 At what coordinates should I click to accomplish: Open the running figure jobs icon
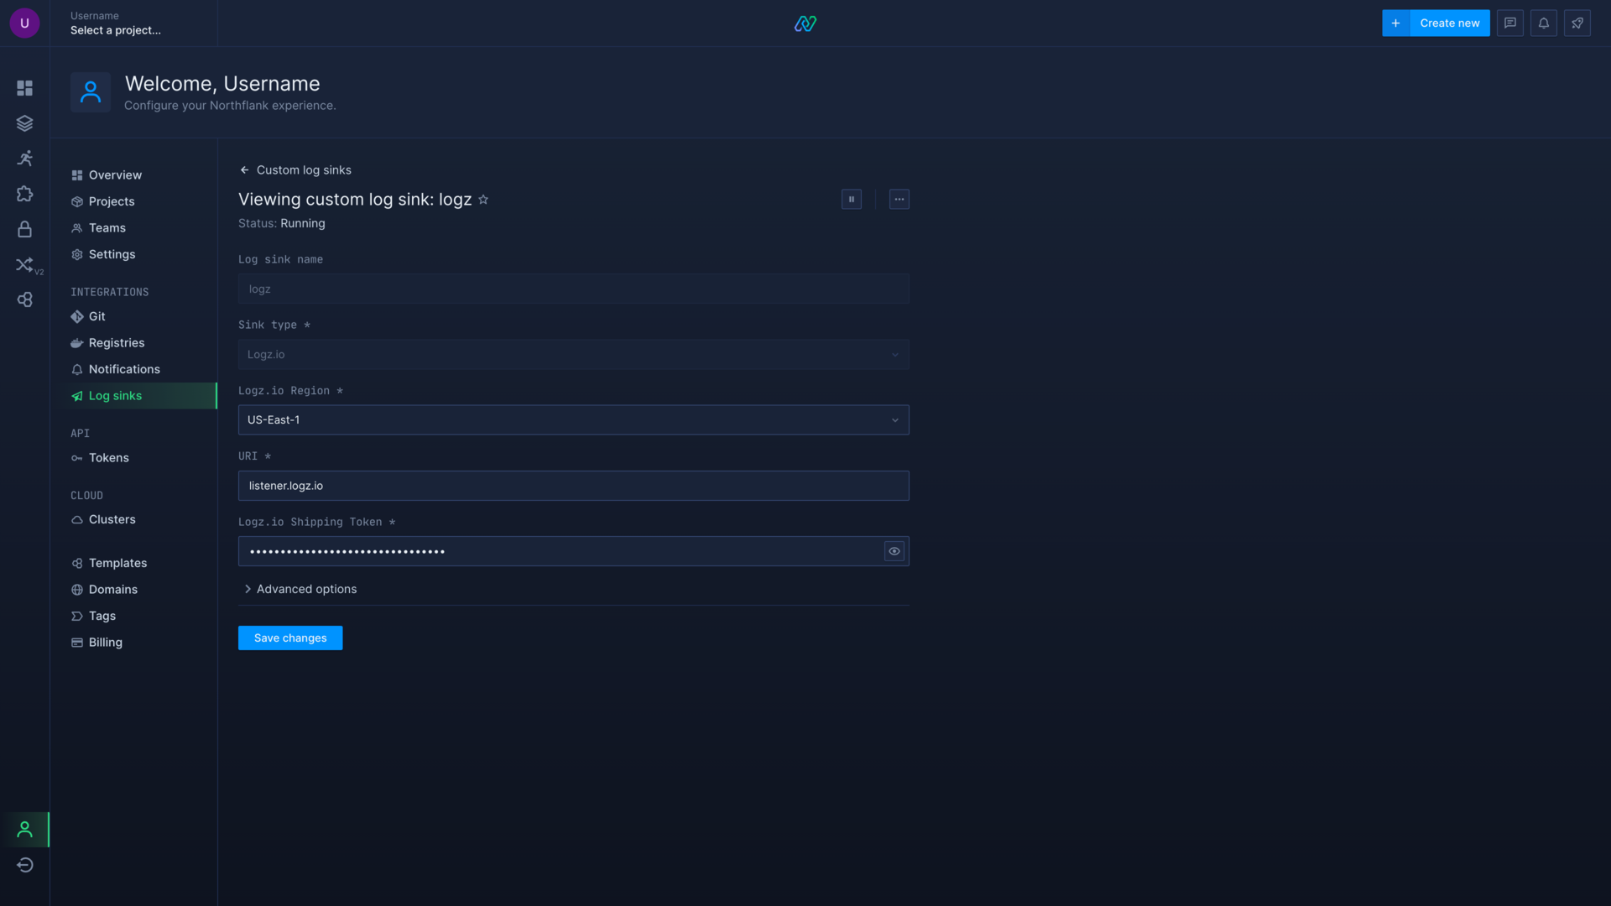(24, 159)
